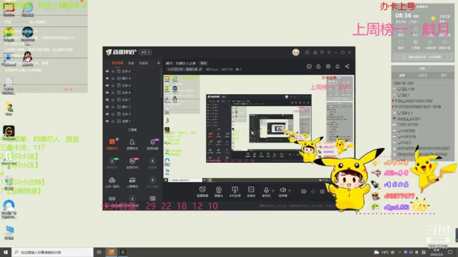
Task: Click the danmaku panel icon left of padlock
Action: 309,66
